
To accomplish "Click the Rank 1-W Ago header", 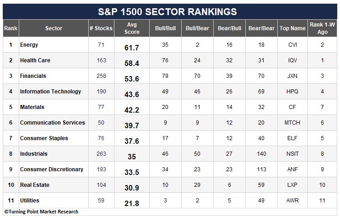I will (322, 28).
